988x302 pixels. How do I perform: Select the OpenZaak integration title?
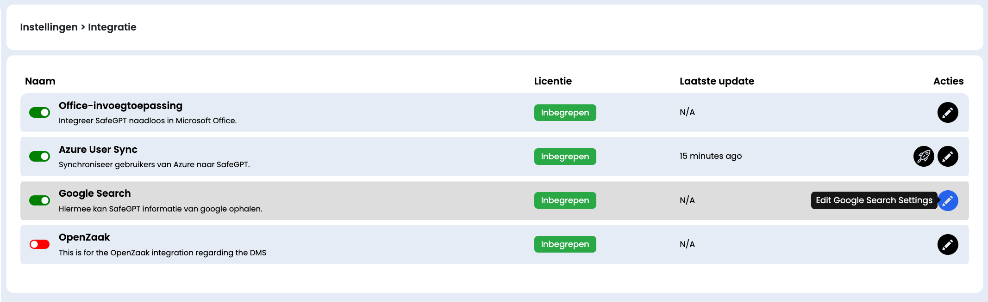[x=84, y=237]
